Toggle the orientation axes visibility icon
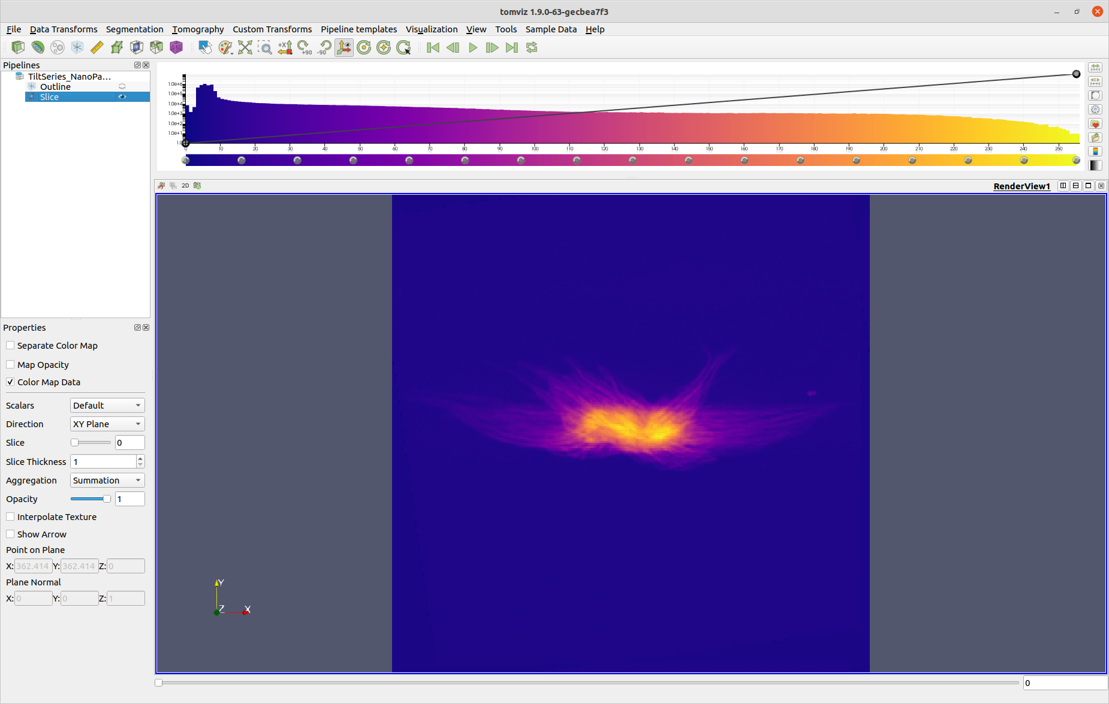 344,47
